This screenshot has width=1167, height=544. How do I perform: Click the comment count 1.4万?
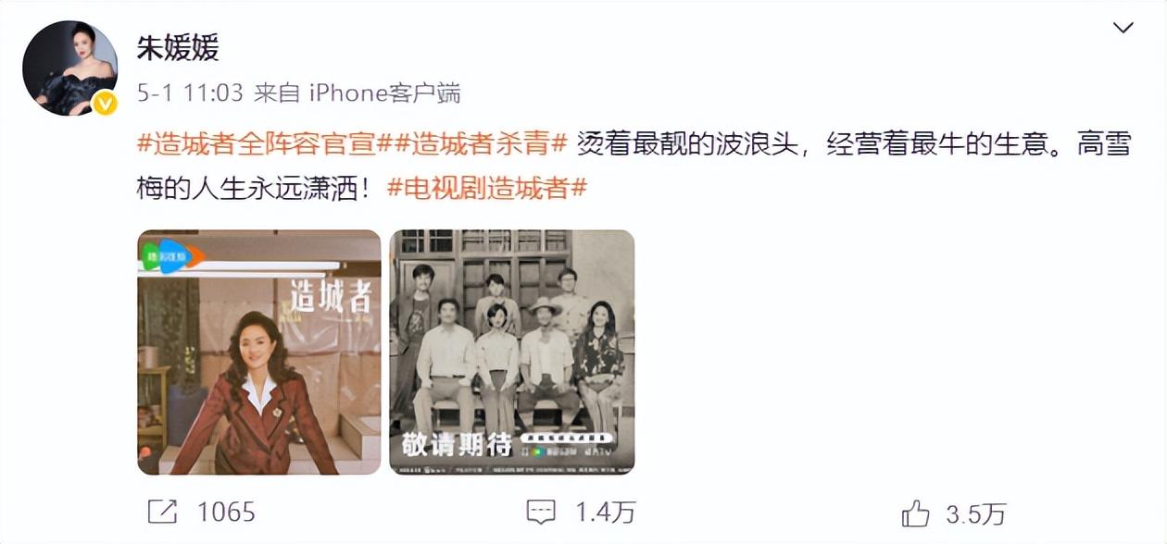606,512
